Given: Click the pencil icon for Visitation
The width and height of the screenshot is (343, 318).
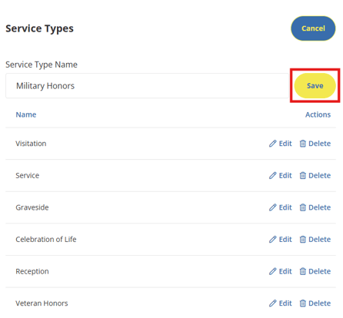Looking at the screenshot, I should (272, 144).
